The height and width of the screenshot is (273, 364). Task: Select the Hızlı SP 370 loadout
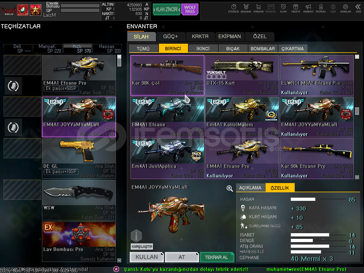77,48
